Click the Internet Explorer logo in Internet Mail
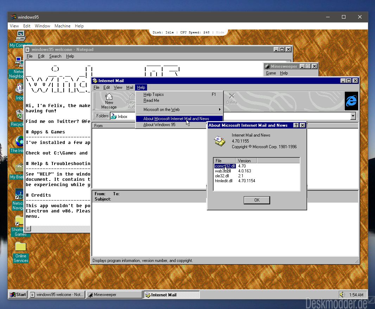375x309 pixels. pyautogui.click(x=351, y=101)
